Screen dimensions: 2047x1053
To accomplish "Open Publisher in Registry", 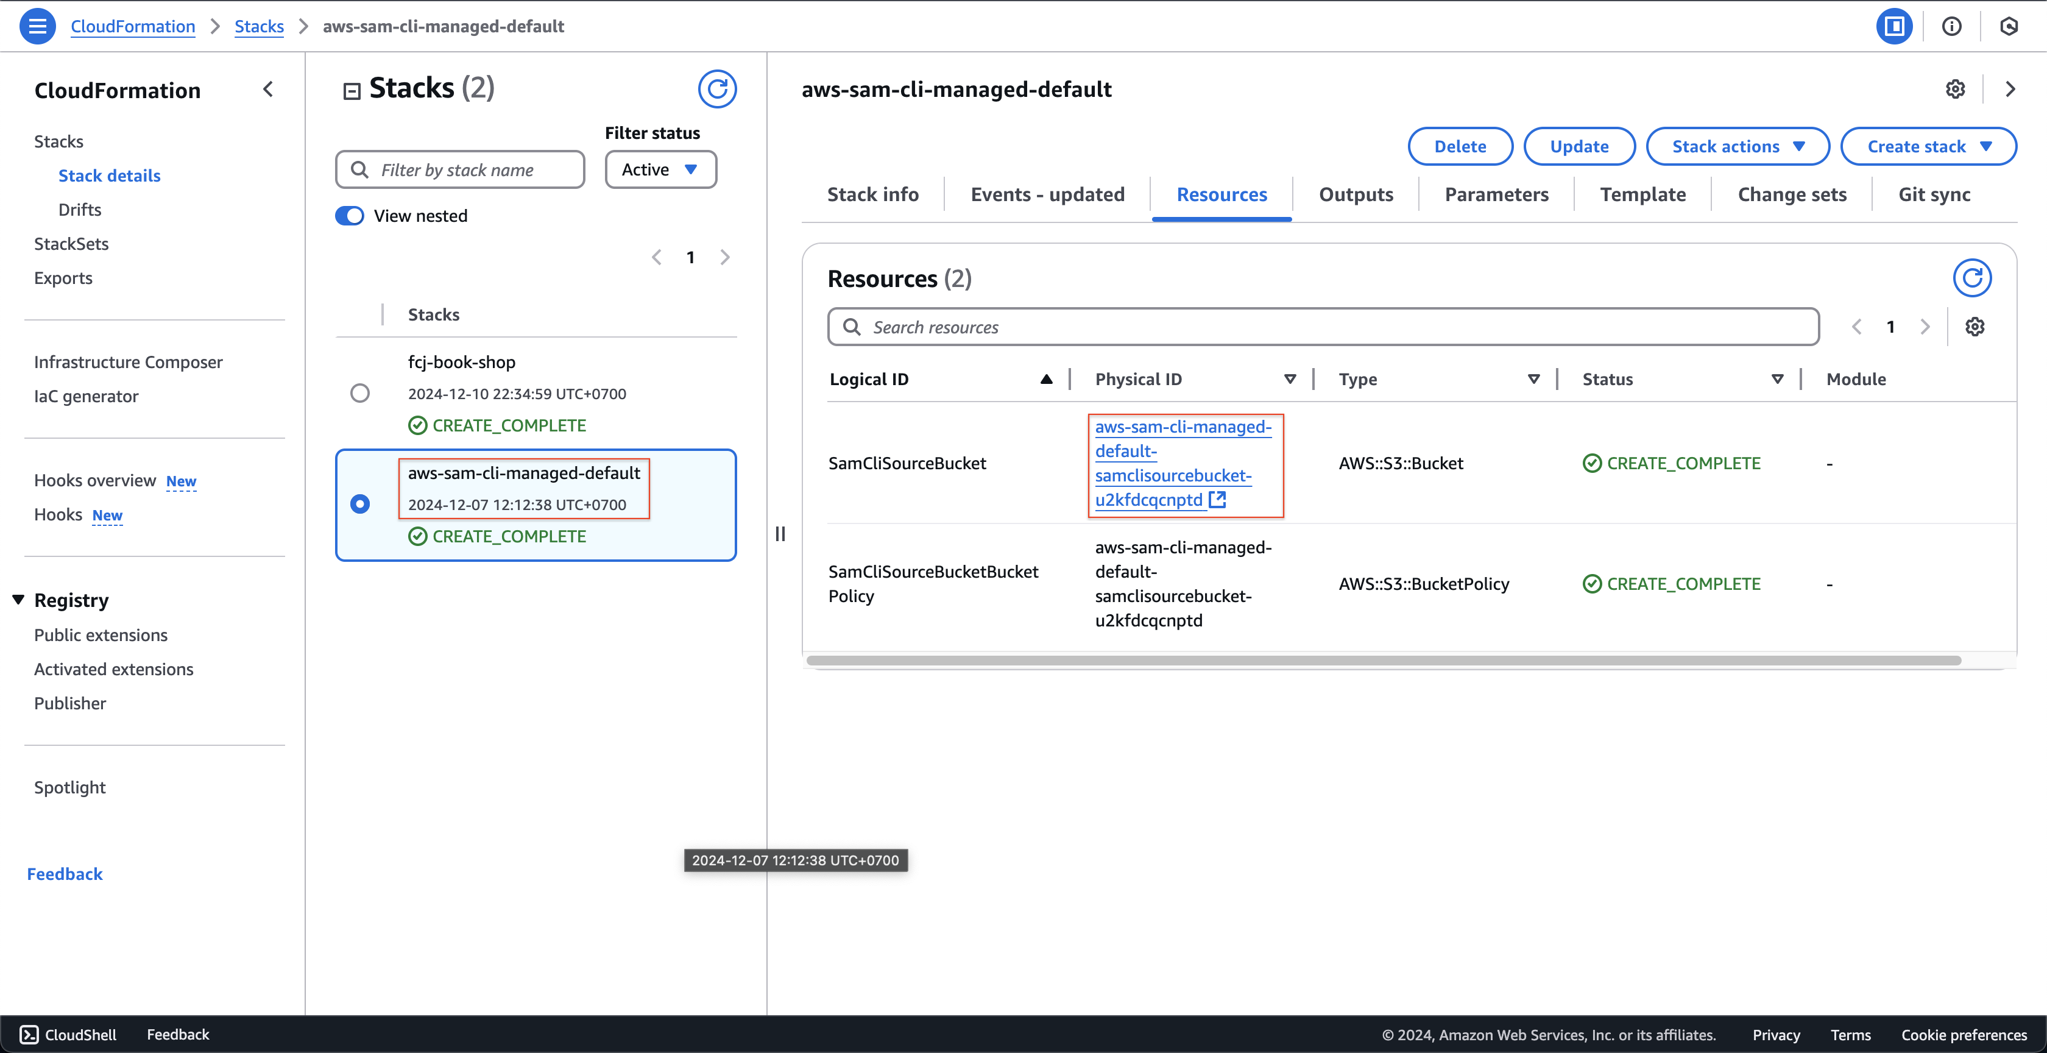I will [x=70, y=703].
